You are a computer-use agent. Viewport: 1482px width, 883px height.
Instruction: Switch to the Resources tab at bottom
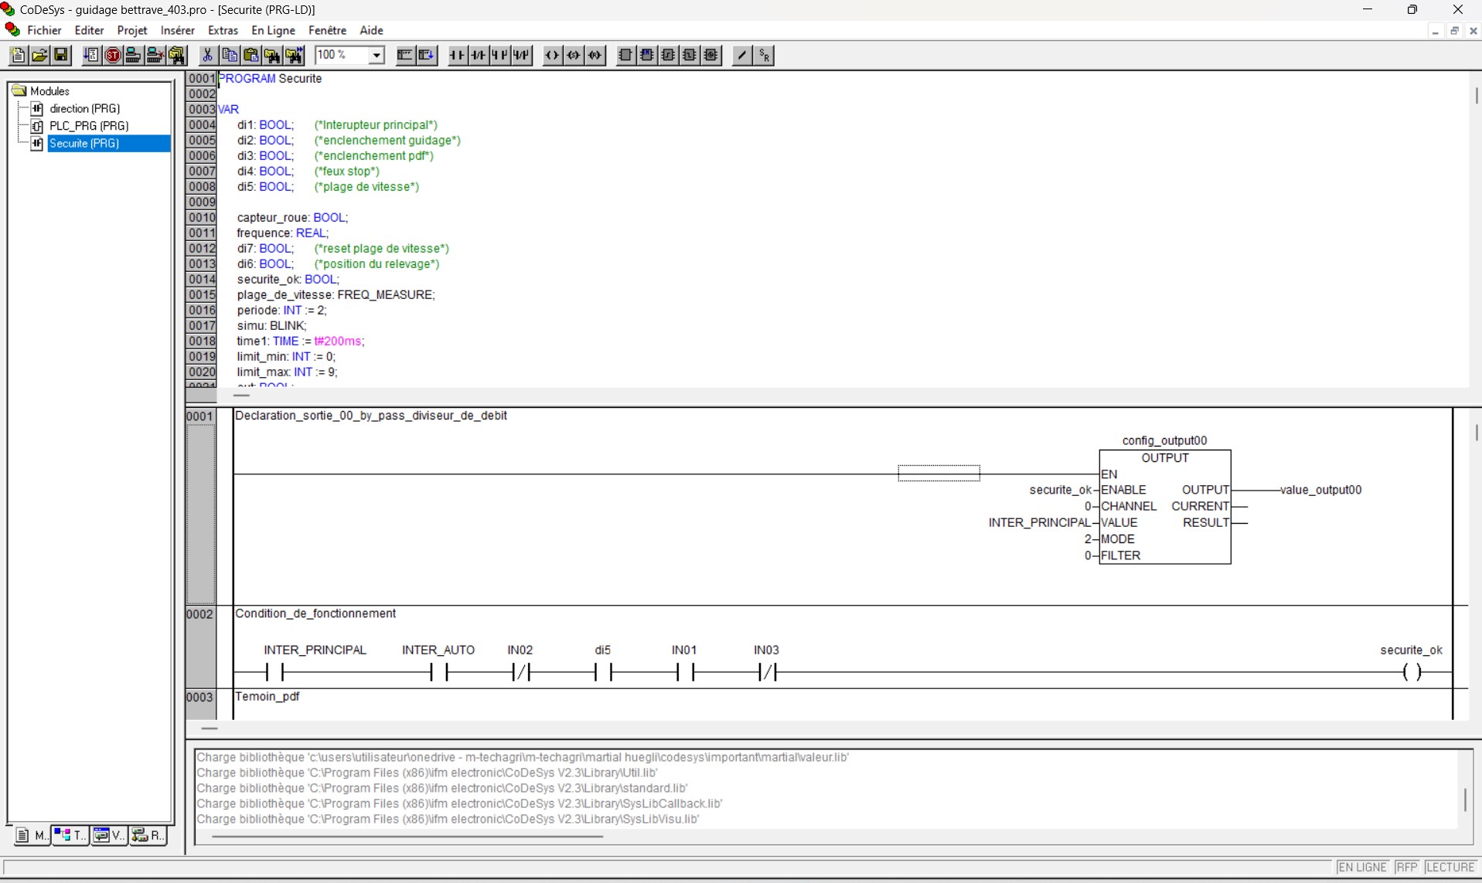(x=148, y=835)
